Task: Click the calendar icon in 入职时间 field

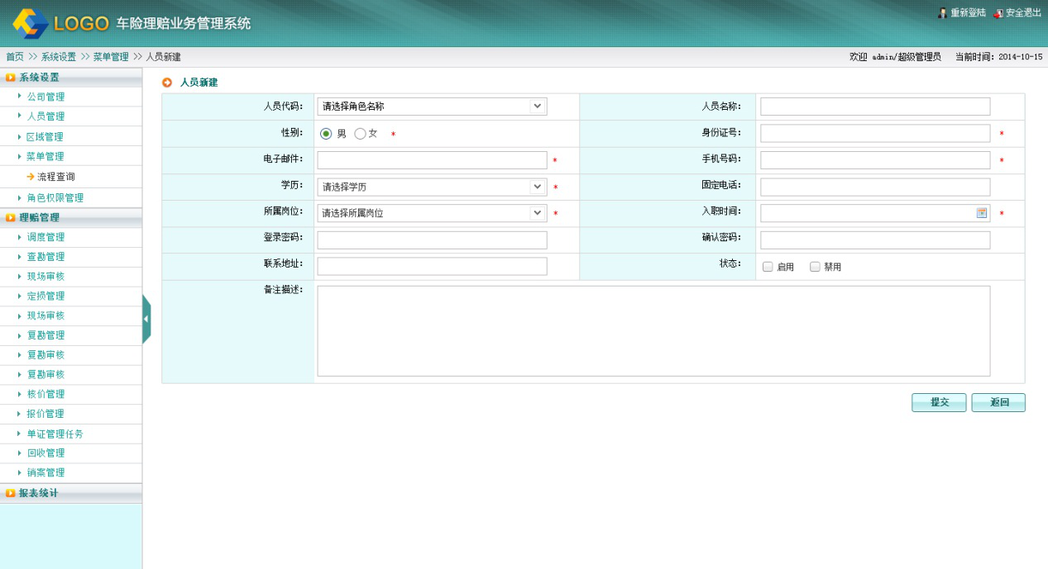Action: tap(981, 213)
